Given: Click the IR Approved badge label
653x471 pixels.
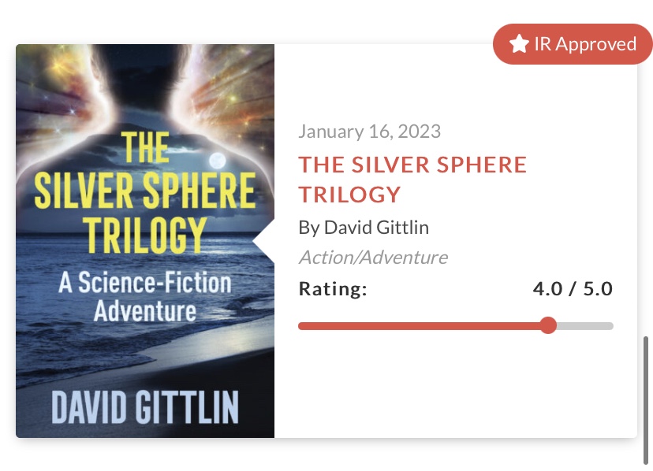Looking at the screenshot, I should click(x=584, y=44).
